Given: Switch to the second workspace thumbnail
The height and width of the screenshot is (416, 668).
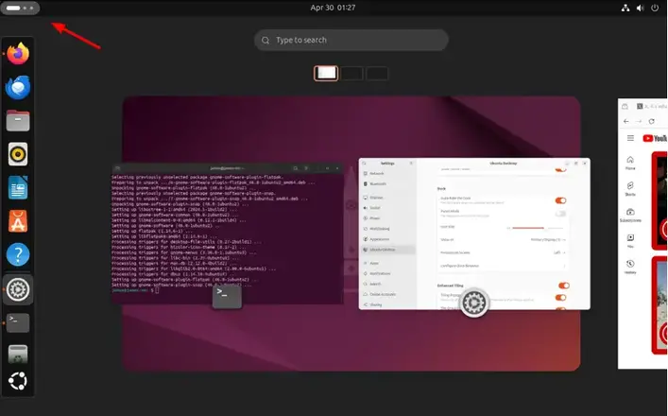Looking at the screenshot, I should coord(351,74).
